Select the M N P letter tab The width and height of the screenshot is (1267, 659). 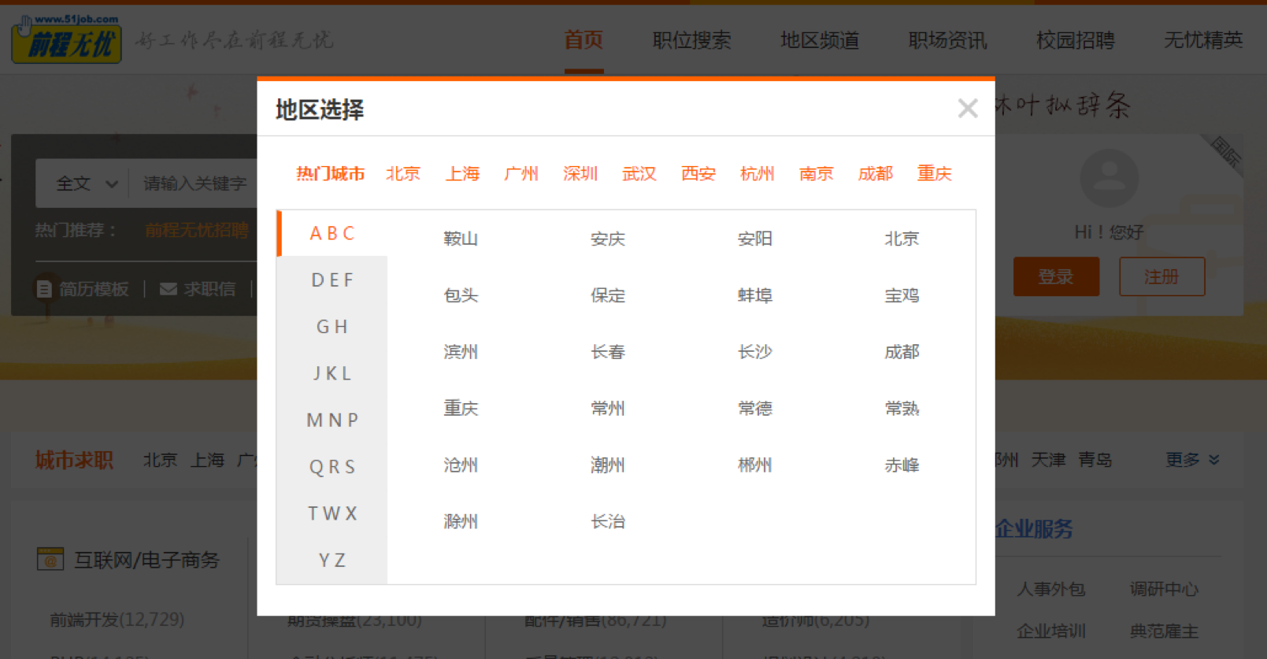point(332,420)
